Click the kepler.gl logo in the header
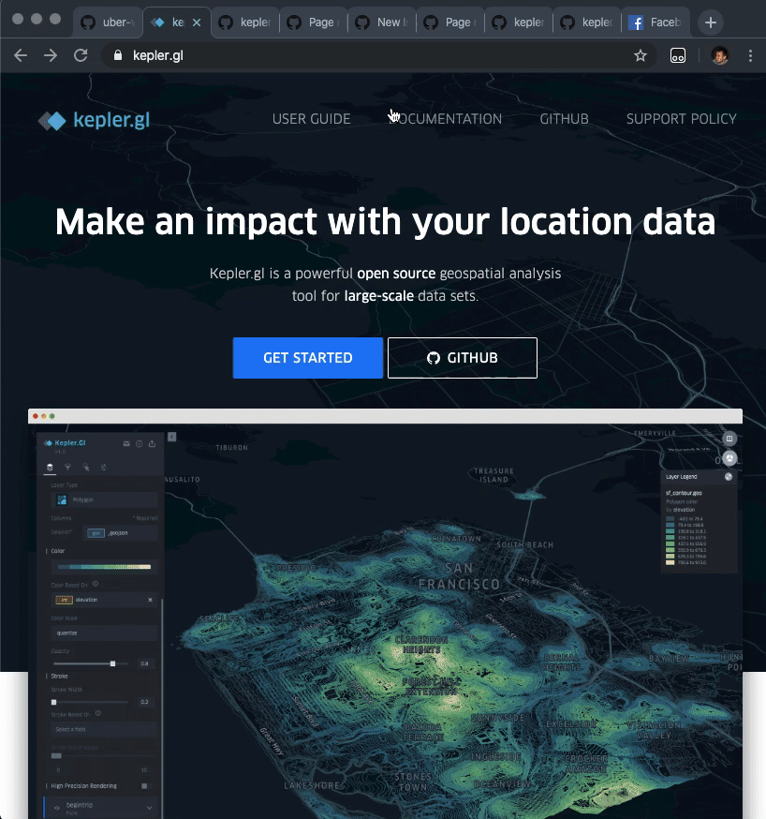Screen dimensions: 766x819 94,120
